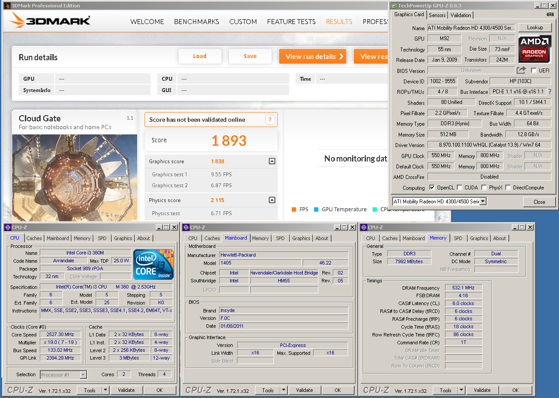This screenshot has width=559, height=398.
Task: Click the Load button in Run details
Action: [200, 56]
